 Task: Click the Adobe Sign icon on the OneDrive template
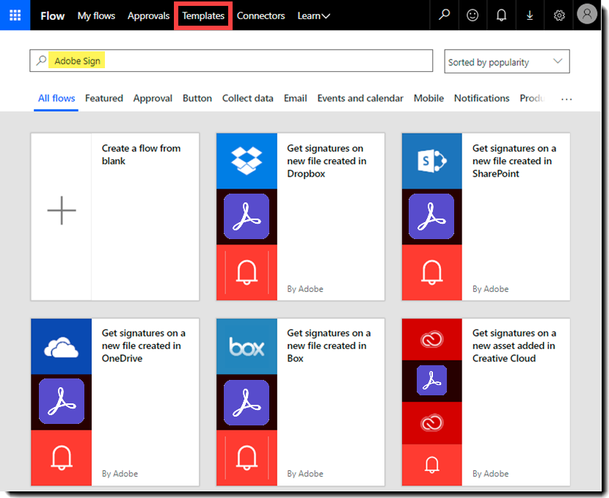click(x=62, y=401)
